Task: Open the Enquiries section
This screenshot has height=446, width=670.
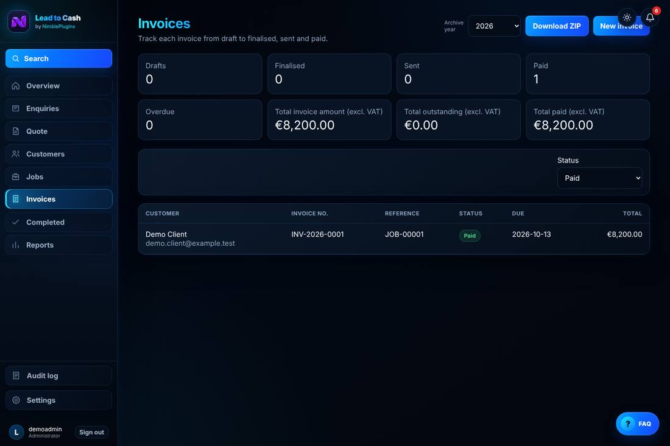Action: pyautogui.click(x=59, y=108)
